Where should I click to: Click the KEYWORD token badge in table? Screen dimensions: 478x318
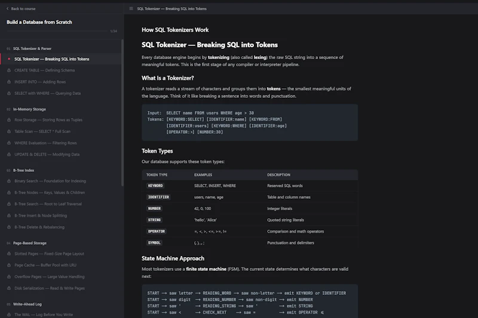pyautogui.click(x=155, y=186)
